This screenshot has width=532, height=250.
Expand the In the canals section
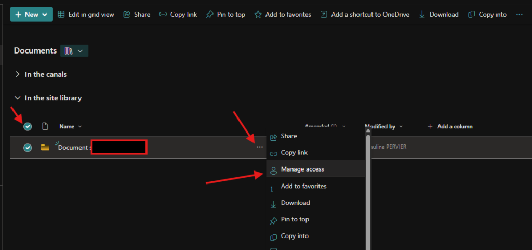click(x=18, y=74)
